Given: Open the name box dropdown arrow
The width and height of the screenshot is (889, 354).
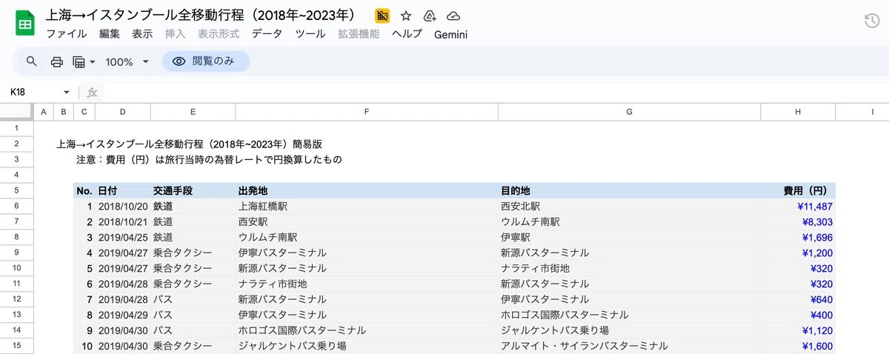Looking at the screenshot, I should tap(66, 93).
